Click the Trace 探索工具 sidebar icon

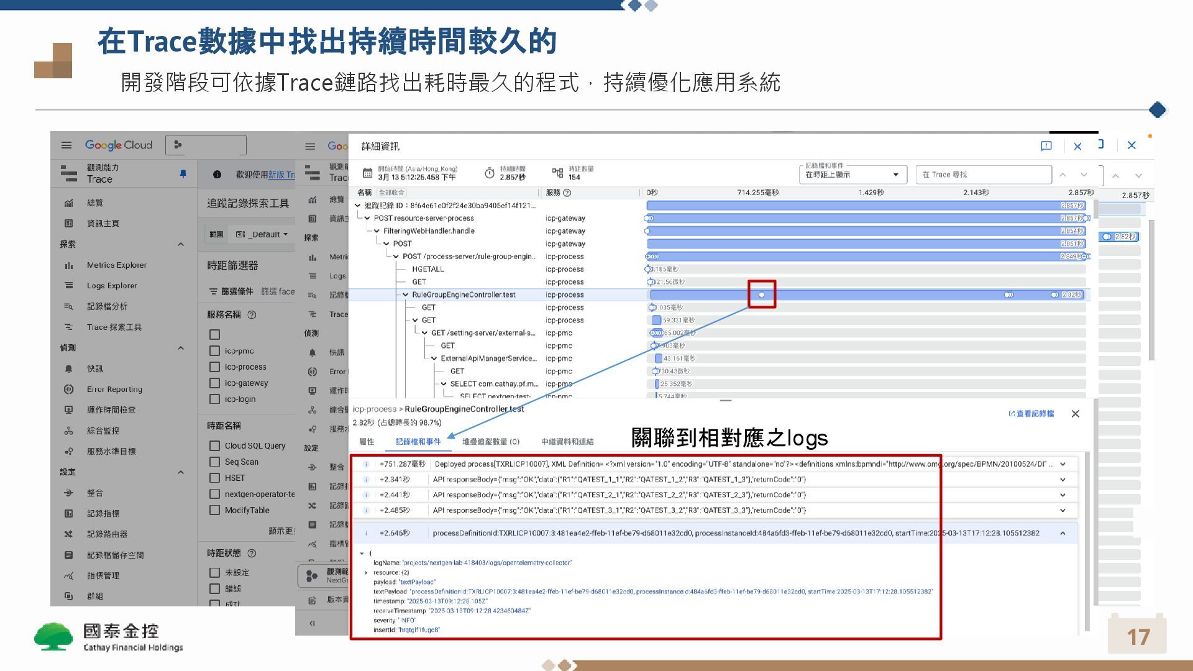click(x=69, y=327)
